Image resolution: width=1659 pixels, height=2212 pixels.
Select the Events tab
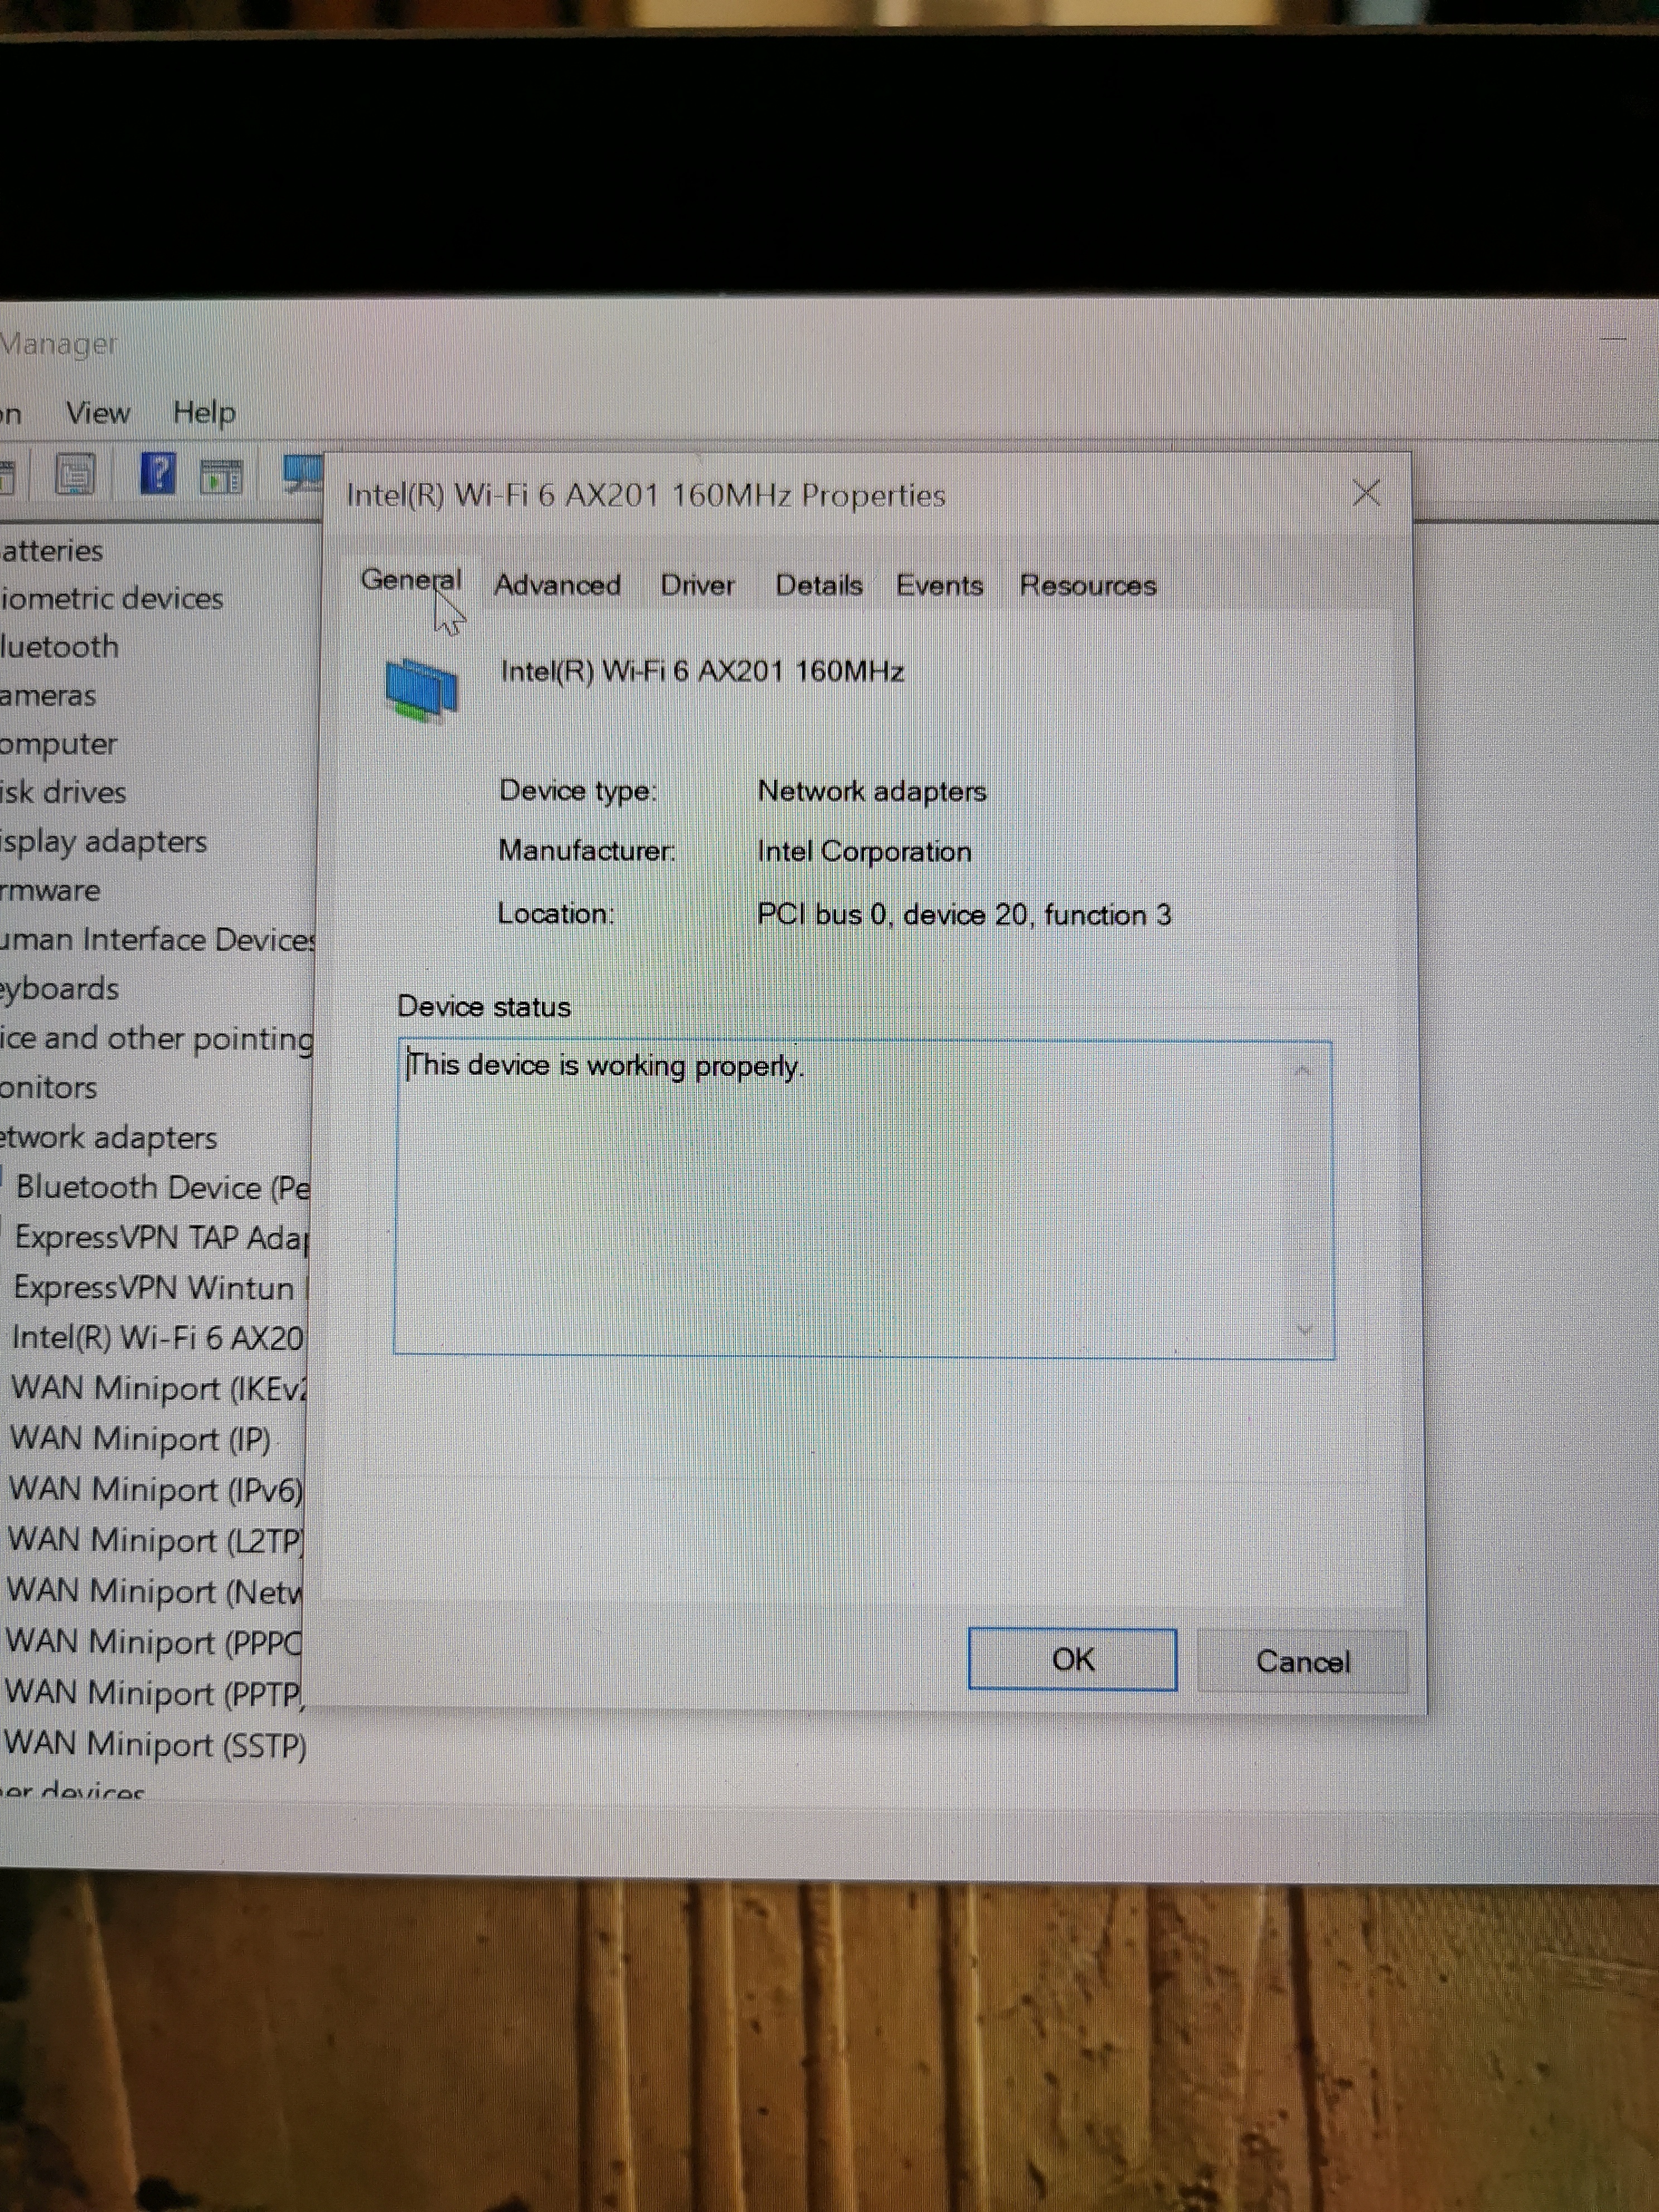(x=939, y=585)
